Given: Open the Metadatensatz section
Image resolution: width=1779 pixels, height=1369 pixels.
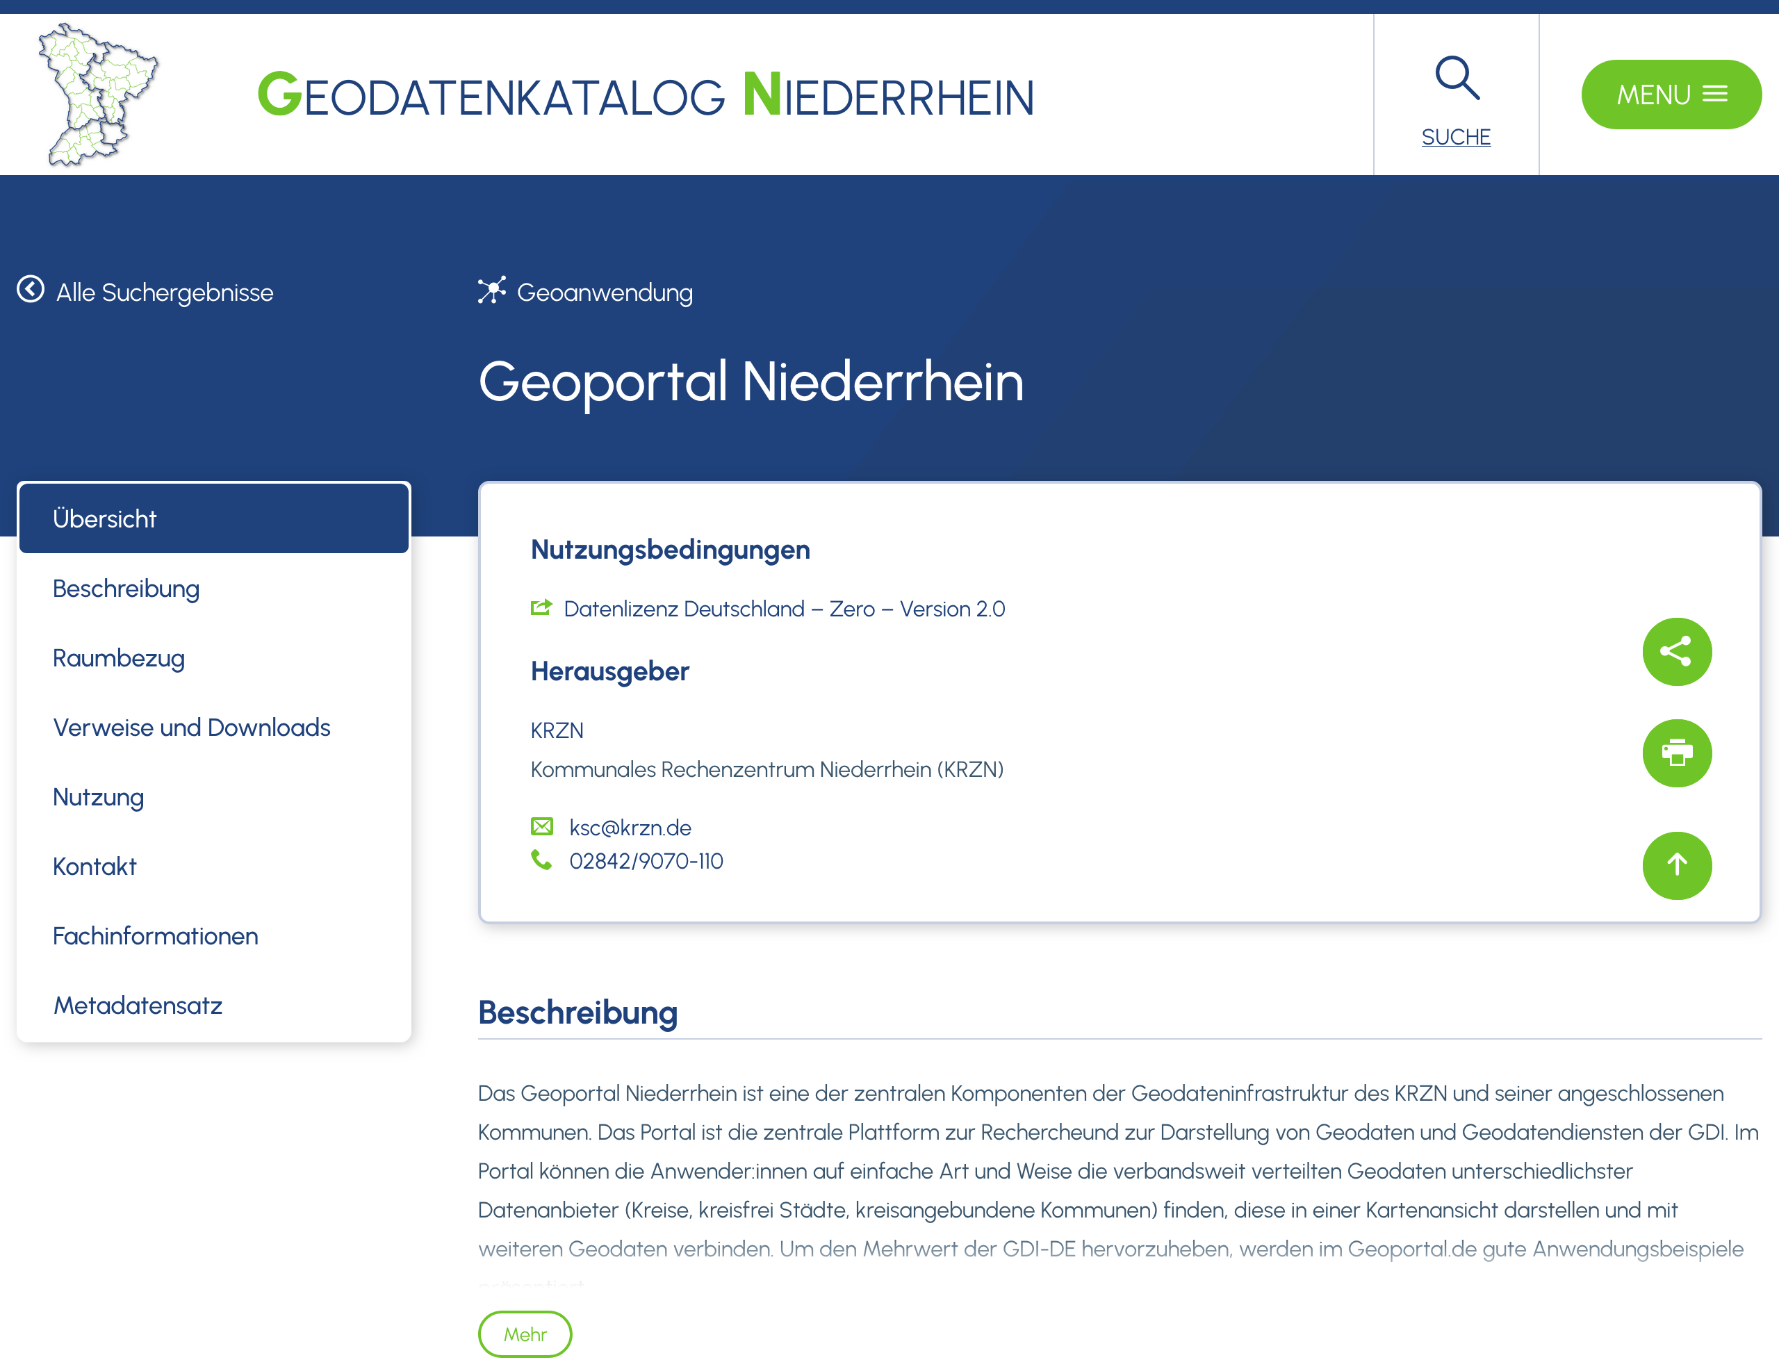Looking at the screenshot, I should [x=137, y=1005].
